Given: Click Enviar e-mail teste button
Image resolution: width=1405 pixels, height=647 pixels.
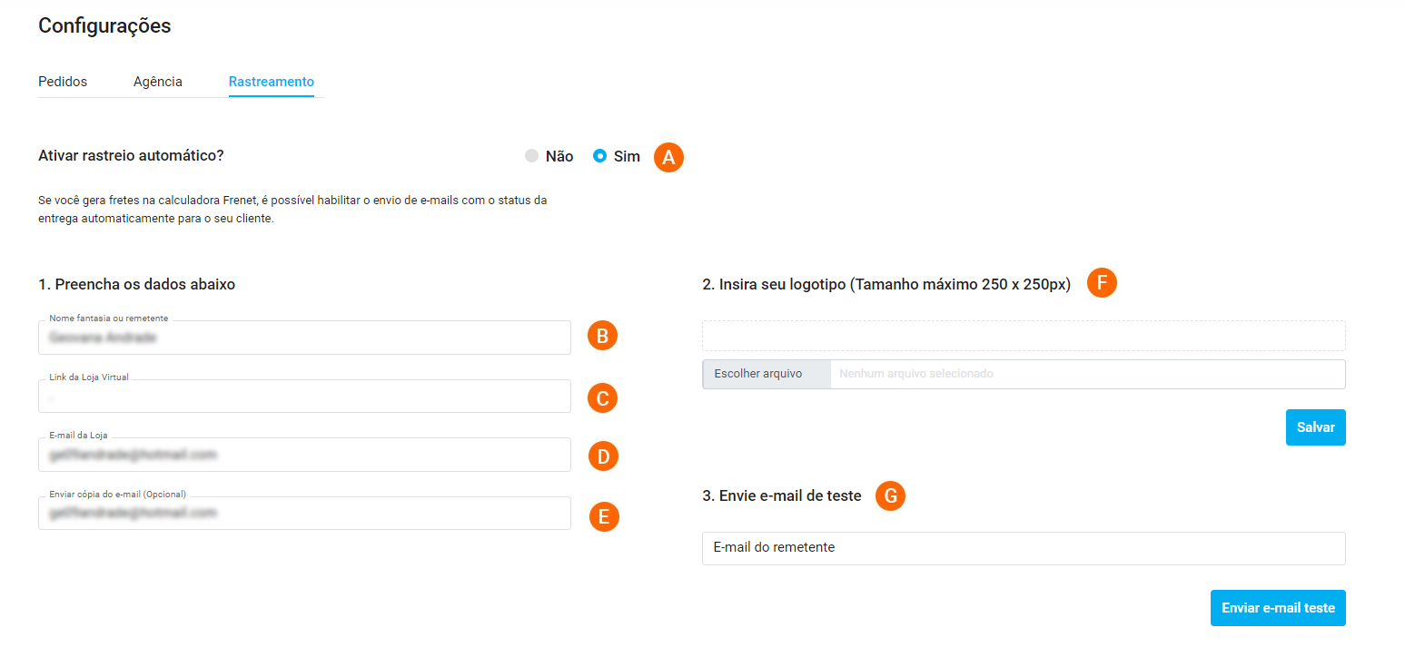Looking at the screenshot, I should [1278, 608].
